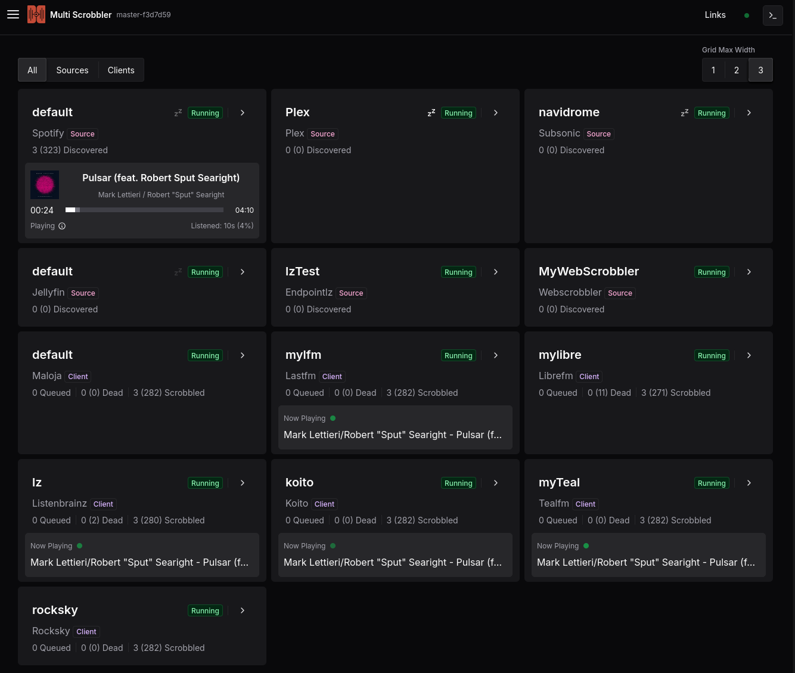Click "0 (11) Dead" on mylibre card
The height and width of the screenshot is (673, 795).
click(609, 393)
